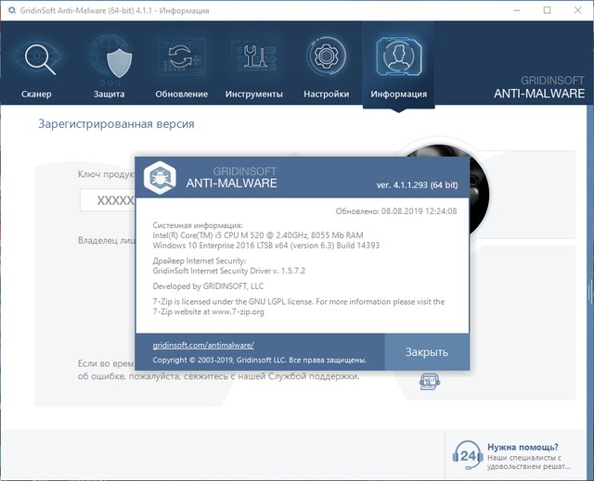Switch to the Защита tab label
594x481 pixels.
pos(110,94)
